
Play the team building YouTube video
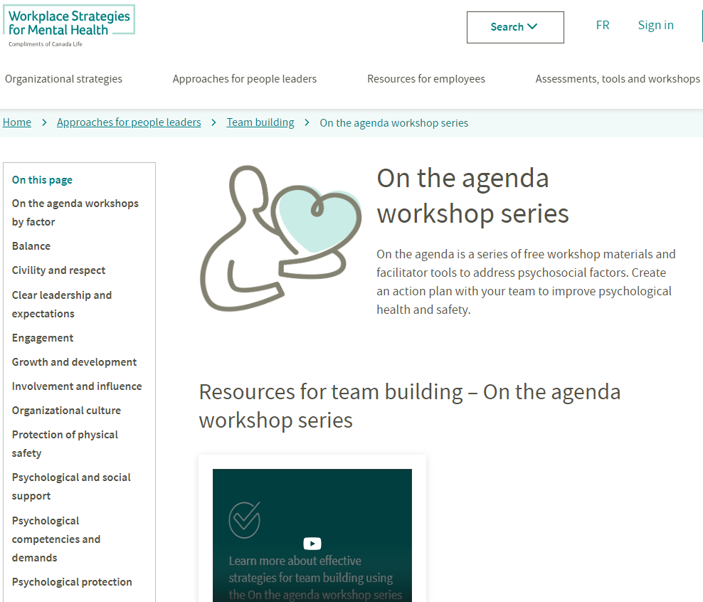(x=312, y=543)
